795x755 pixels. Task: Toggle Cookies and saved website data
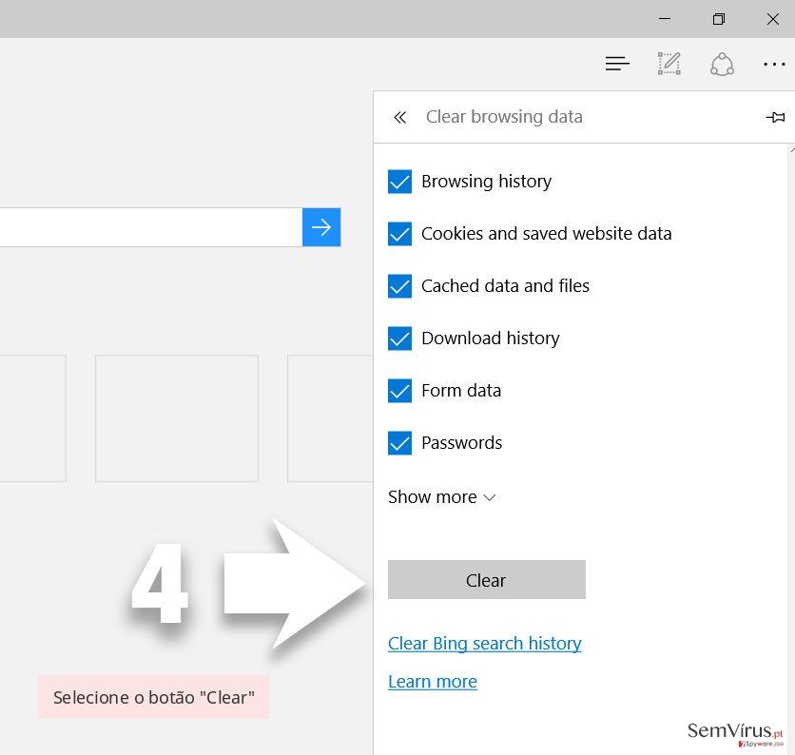tap(399, 234)
